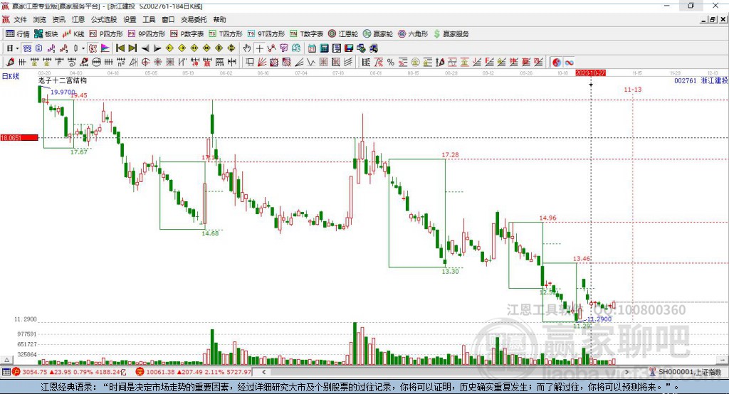Open 赢家服务 service page

pos(451,34)
